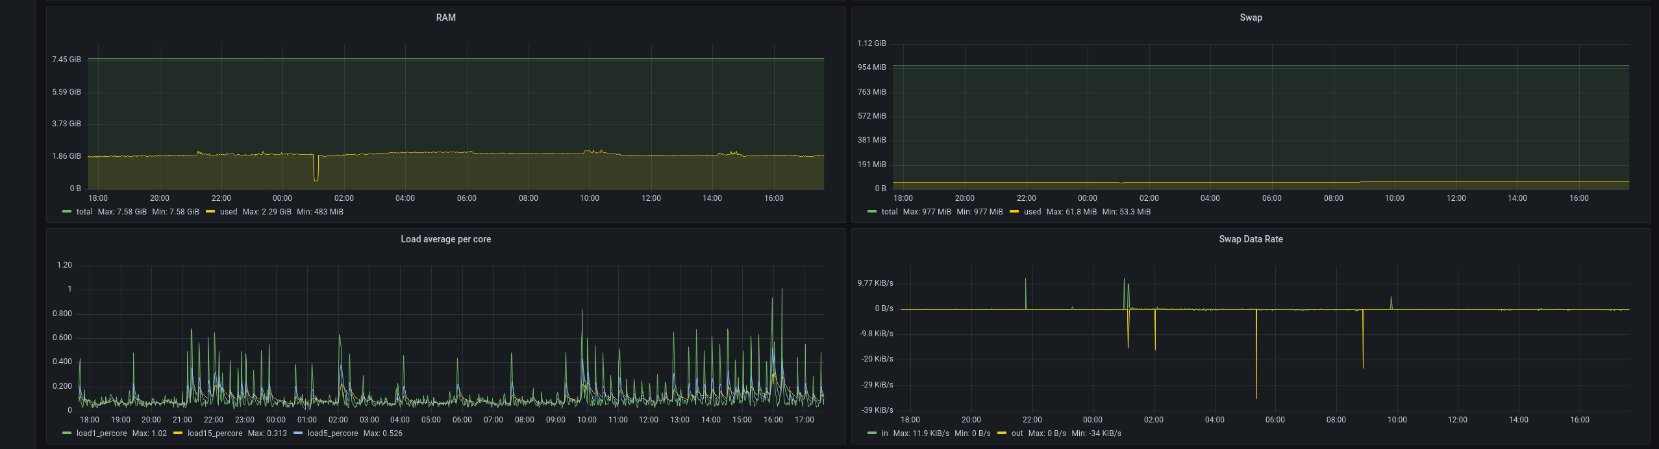Open the RAM panel title menu
Screen dimensions: 1659x449
pos(445,17)
